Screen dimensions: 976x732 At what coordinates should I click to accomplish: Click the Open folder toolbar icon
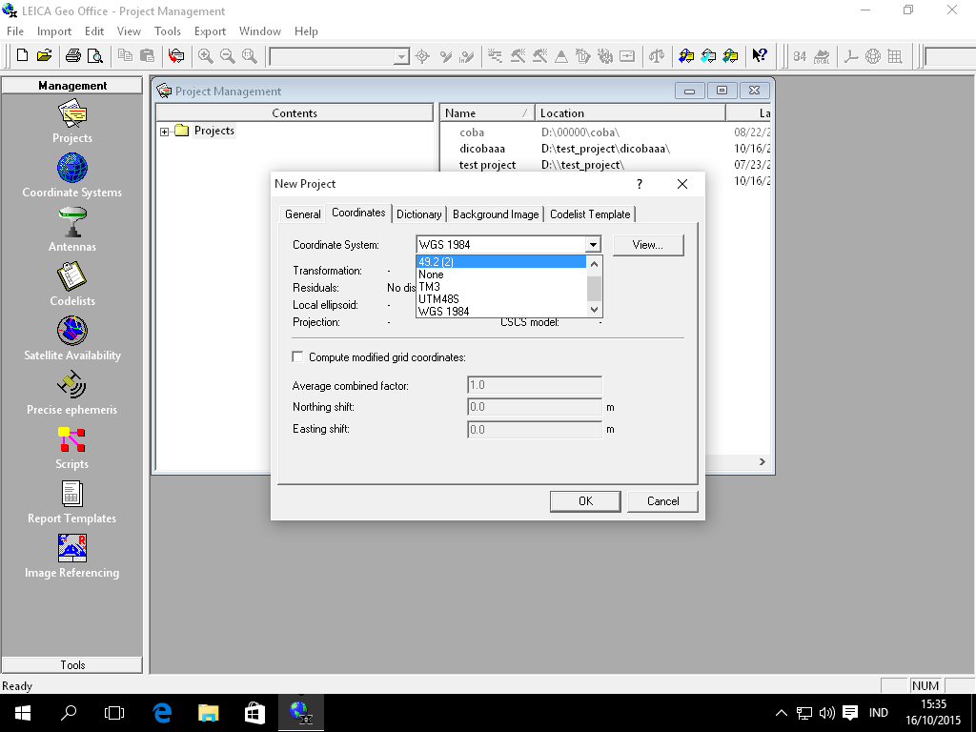tap(44, 55)
